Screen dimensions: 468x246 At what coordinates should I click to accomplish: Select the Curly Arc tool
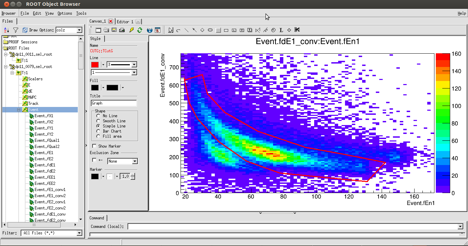pyautogui.click(x=273, y=30)
